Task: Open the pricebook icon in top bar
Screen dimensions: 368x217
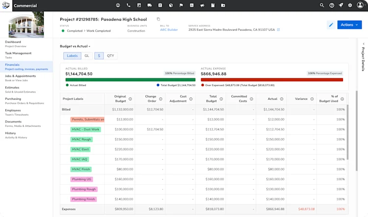Action: [213, 5]
